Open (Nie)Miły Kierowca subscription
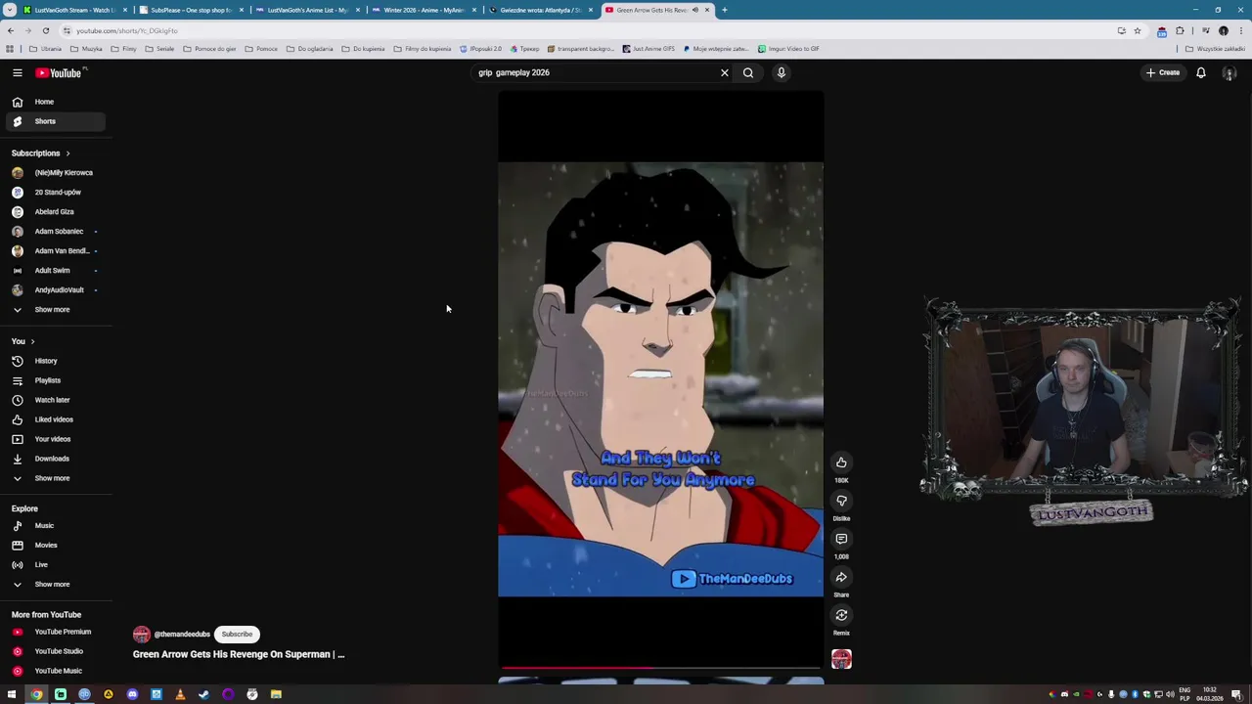This screenshot has width=1252, height=704. (x=56, y=172)
